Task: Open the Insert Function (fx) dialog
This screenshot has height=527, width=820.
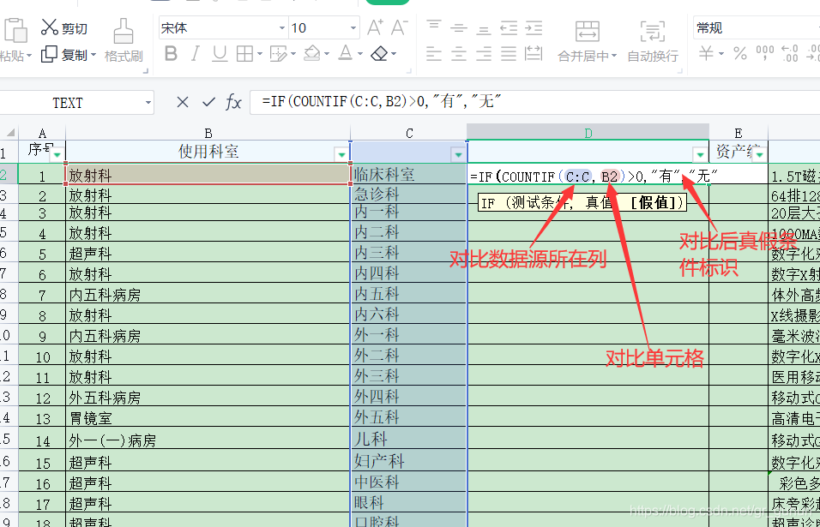Action: click(x=234, y=102)
